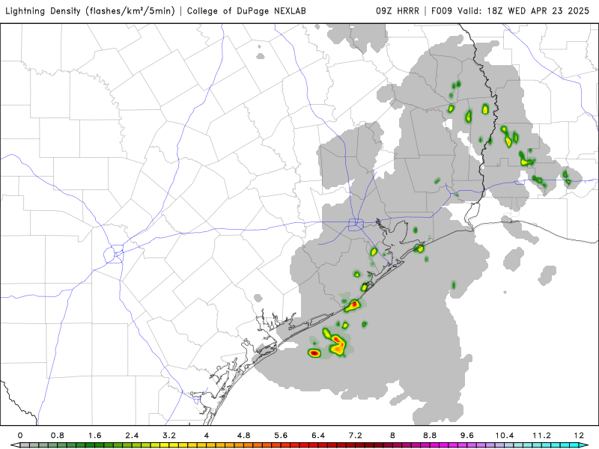Viewport: 599px width, 449px height.
Task: Click the colorbar label "8"
Action: [x=392, y=436]
